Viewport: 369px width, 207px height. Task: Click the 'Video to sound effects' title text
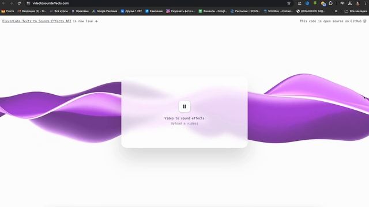184,118
